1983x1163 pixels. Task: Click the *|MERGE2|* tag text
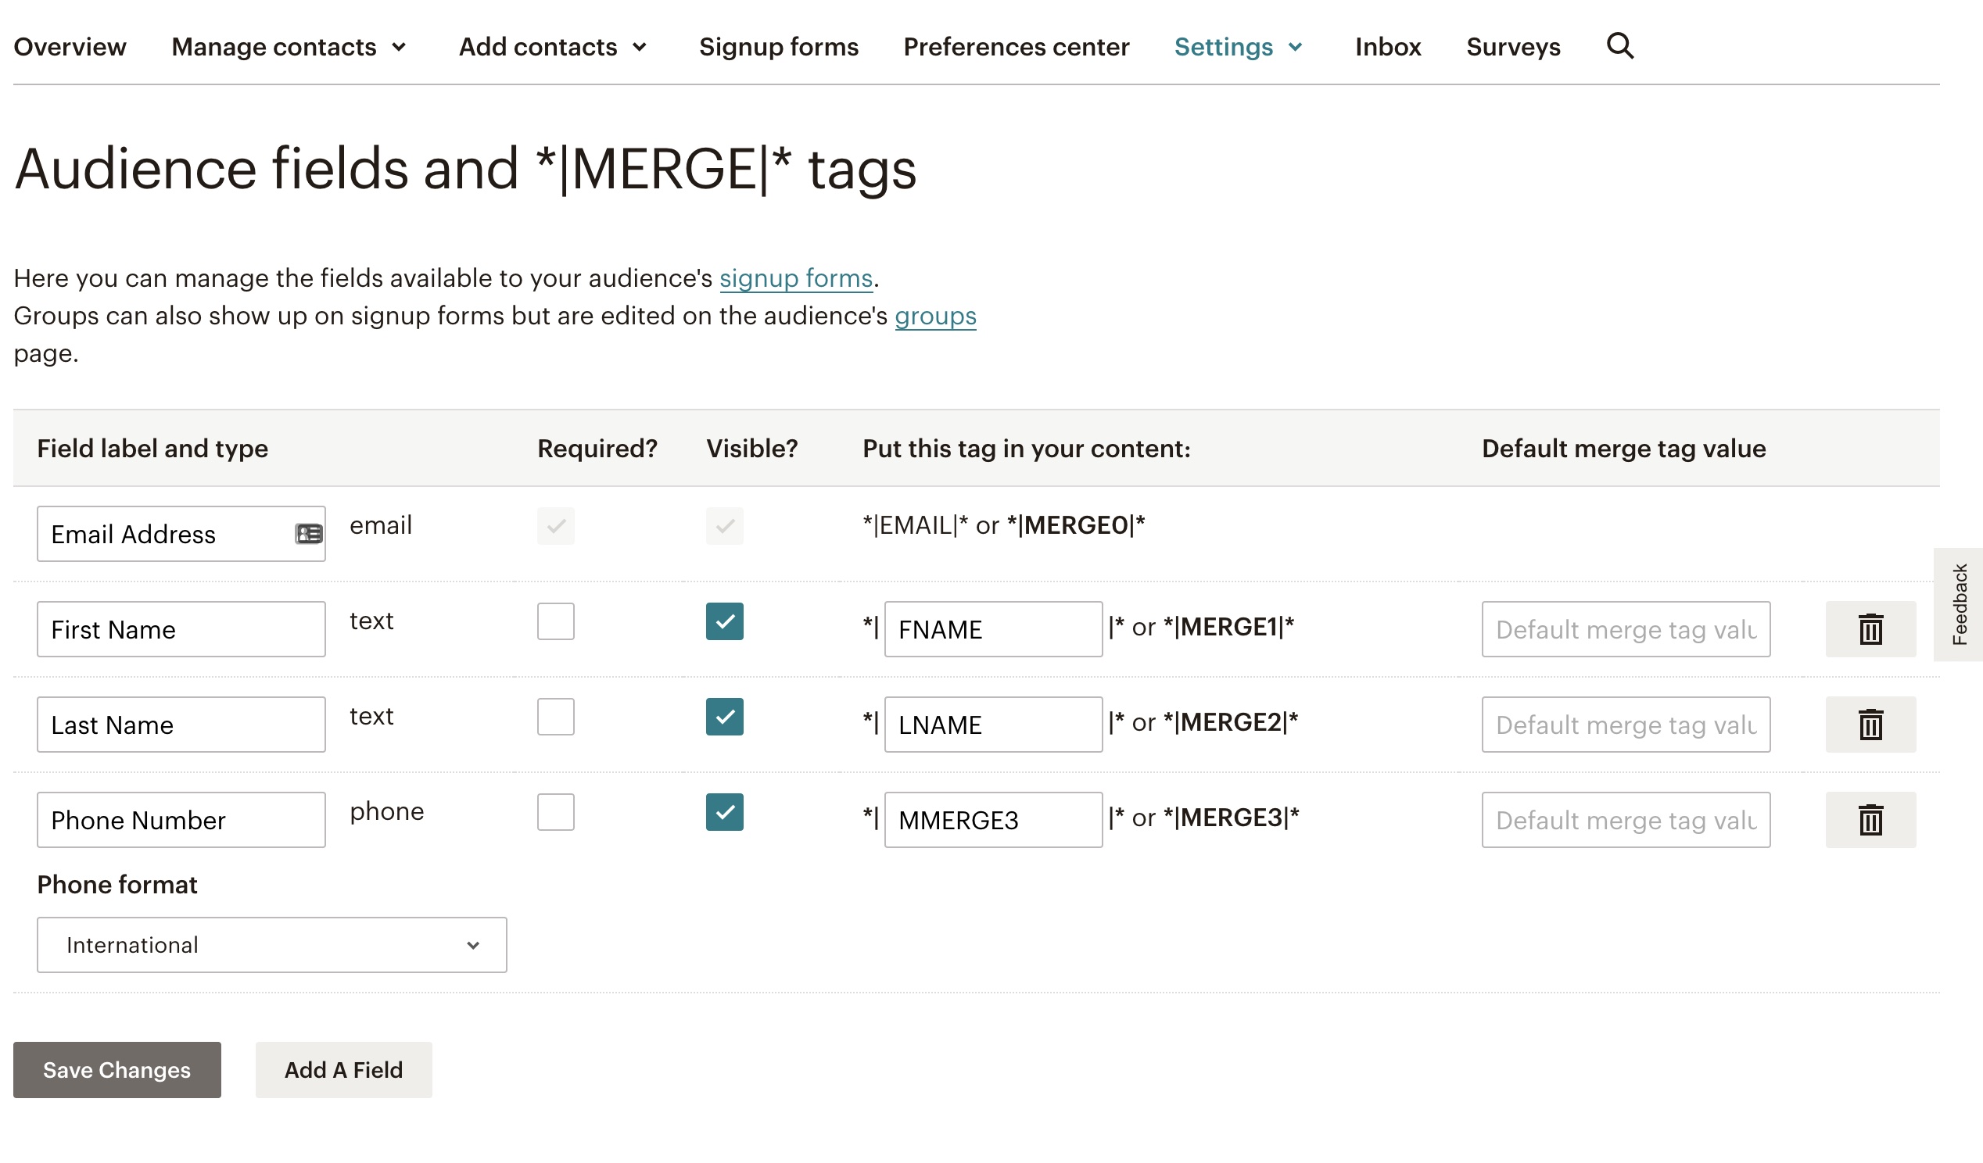[x=1231, y=722]
